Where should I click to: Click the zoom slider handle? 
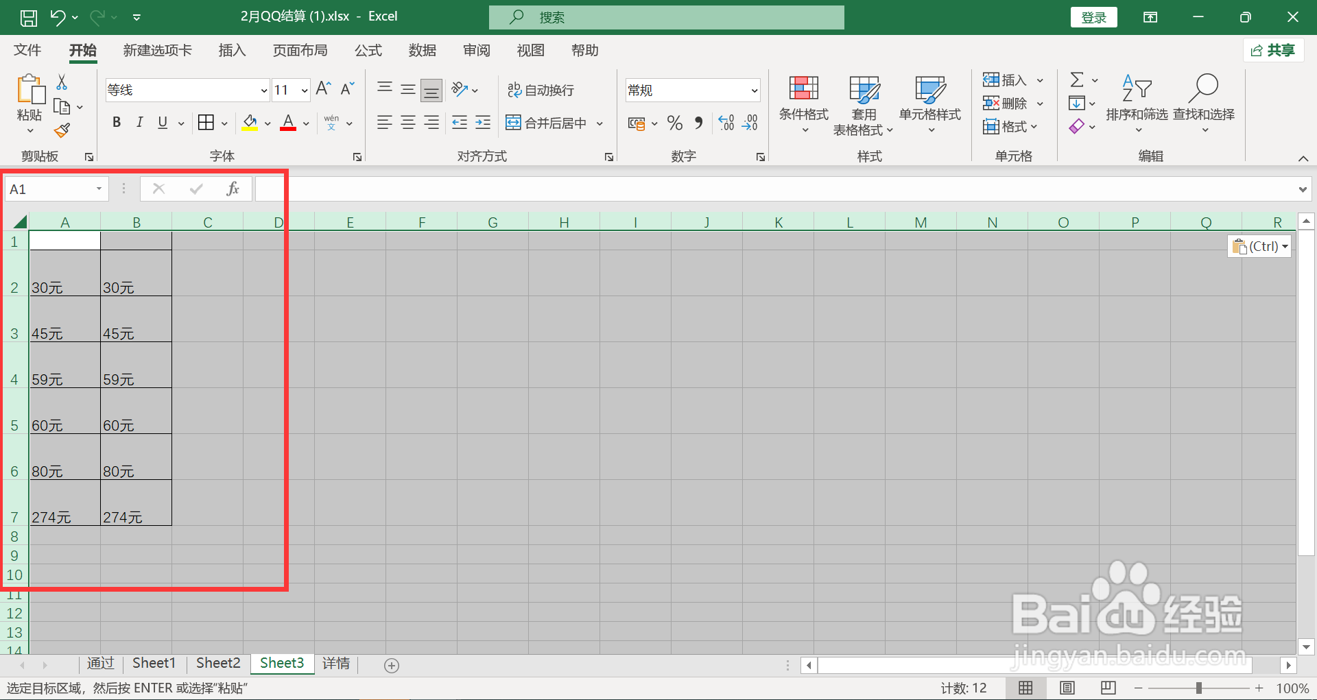(1198, 688)
